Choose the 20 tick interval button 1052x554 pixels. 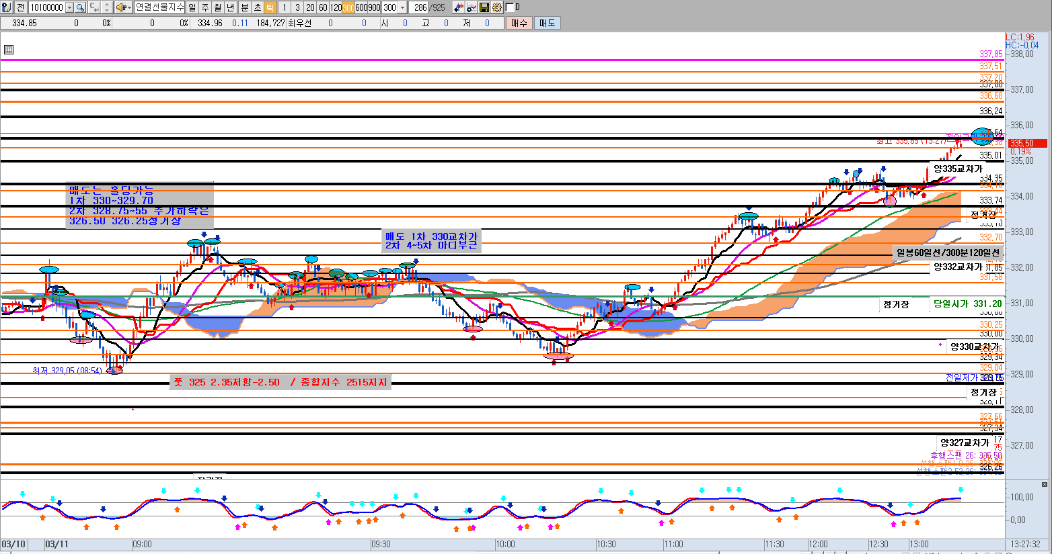[310, 7]
